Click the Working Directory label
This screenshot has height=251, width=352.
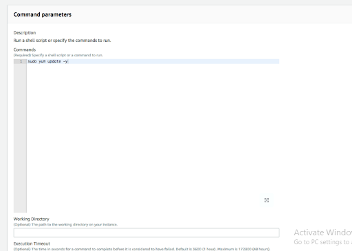(31, 219)
